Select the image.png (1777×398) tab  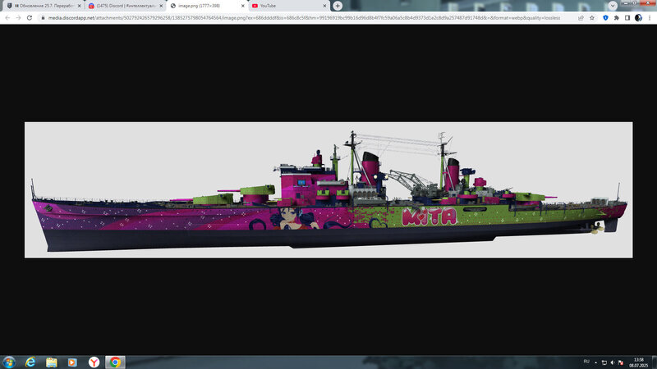(x=208, y=6)
